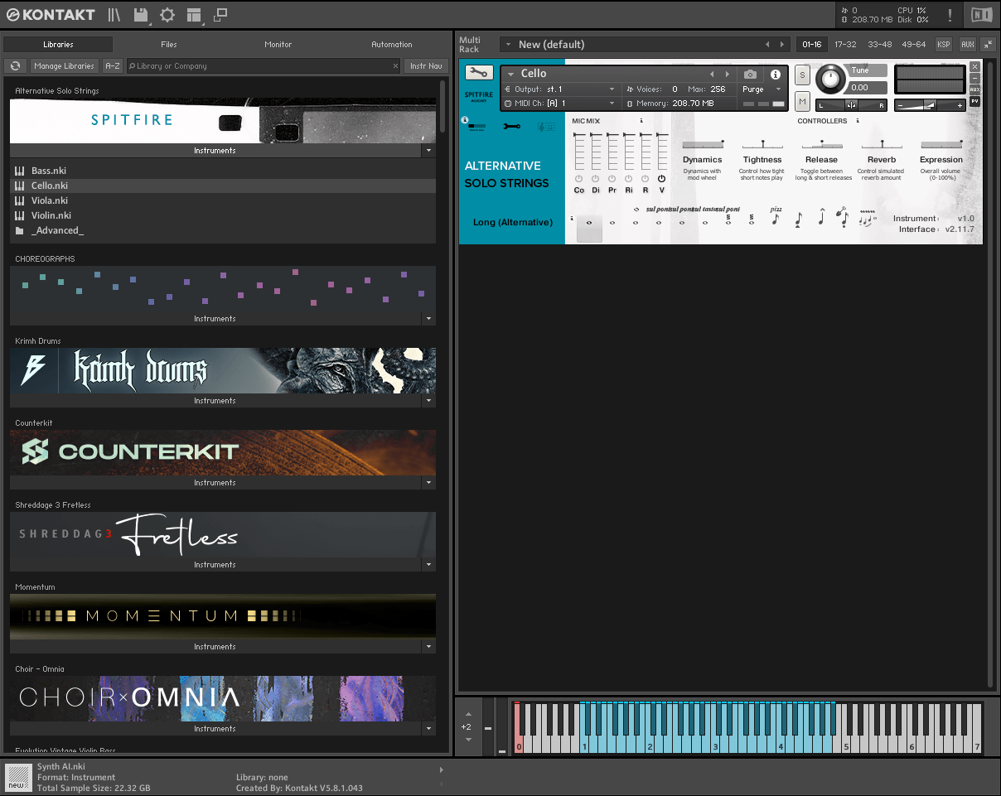Click the workspace layout icon

coord(194,15)
